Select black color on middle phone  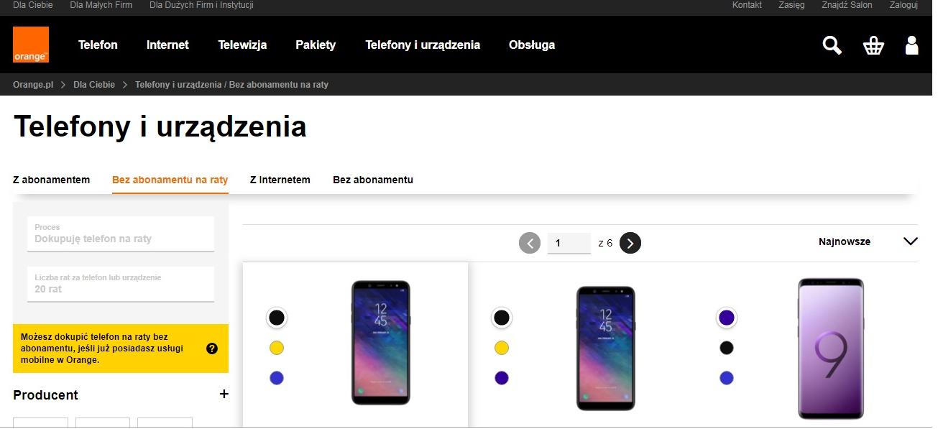(x=502, y=317)
